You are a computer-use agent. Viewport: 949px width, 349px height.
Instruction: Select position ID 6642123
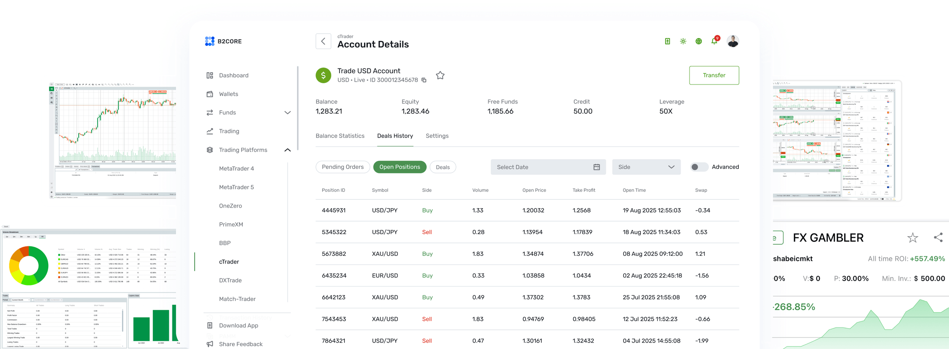333,297
